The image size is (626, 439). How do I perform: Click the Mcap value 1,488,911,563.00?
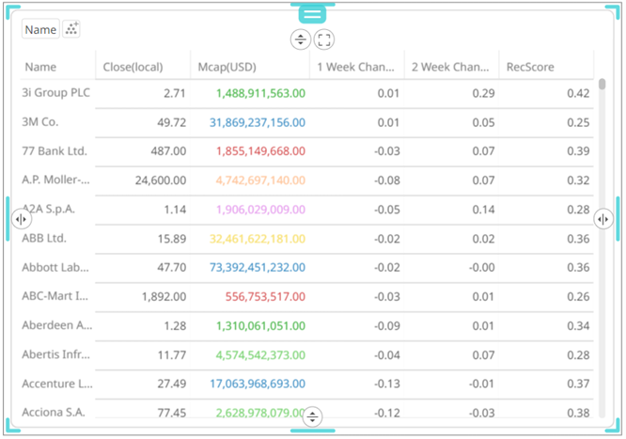tap(260, 93)
